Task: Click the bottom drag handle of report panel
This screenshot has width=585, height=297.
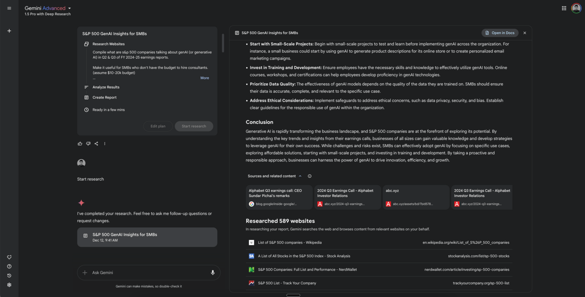Action: (293, 295)
